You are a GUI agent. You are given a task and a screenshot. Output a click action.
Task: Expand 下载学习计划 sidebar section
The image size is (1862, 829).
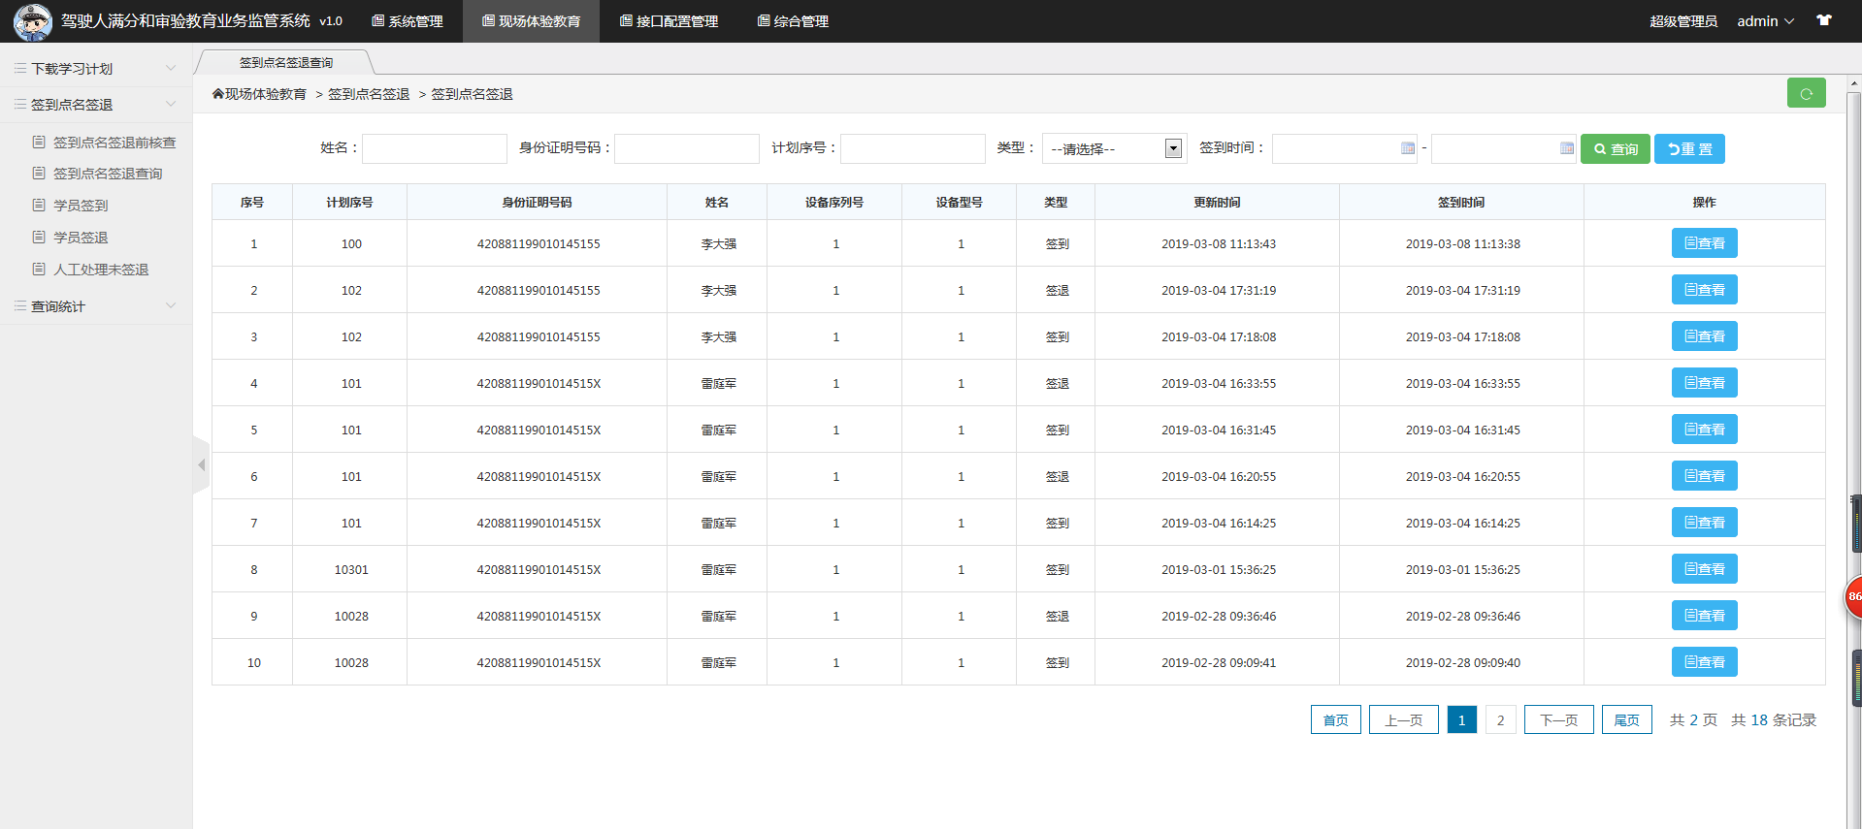tap(95, 69)
